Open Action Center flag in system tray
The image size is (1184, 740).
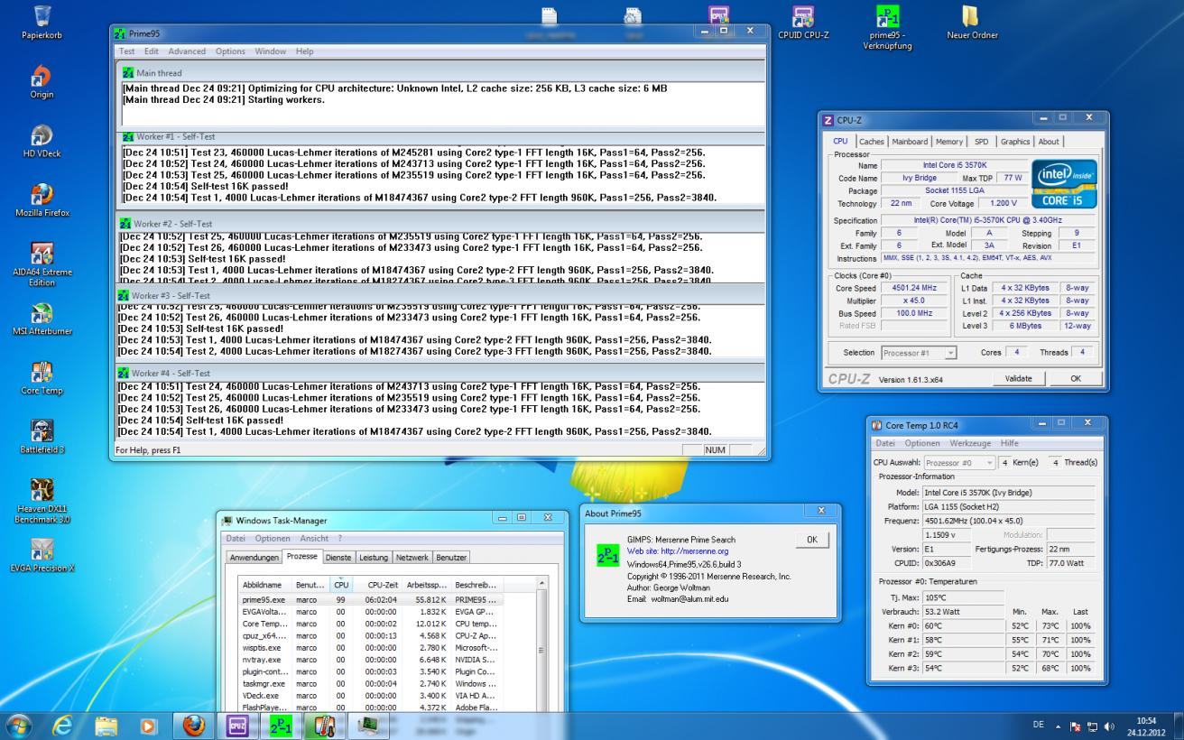tap(1075, 726)
